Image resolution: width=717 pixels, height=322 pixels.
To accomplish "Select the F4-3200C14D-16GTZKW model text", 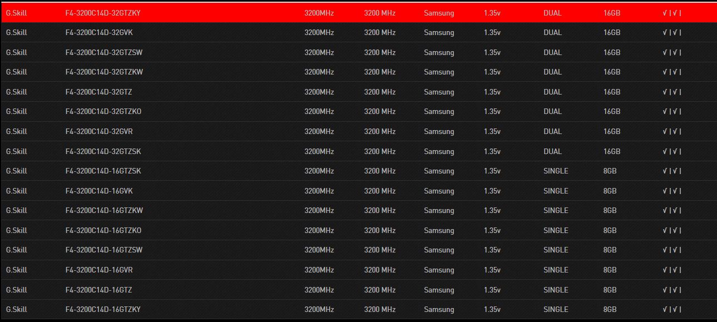I will point(104,210).
